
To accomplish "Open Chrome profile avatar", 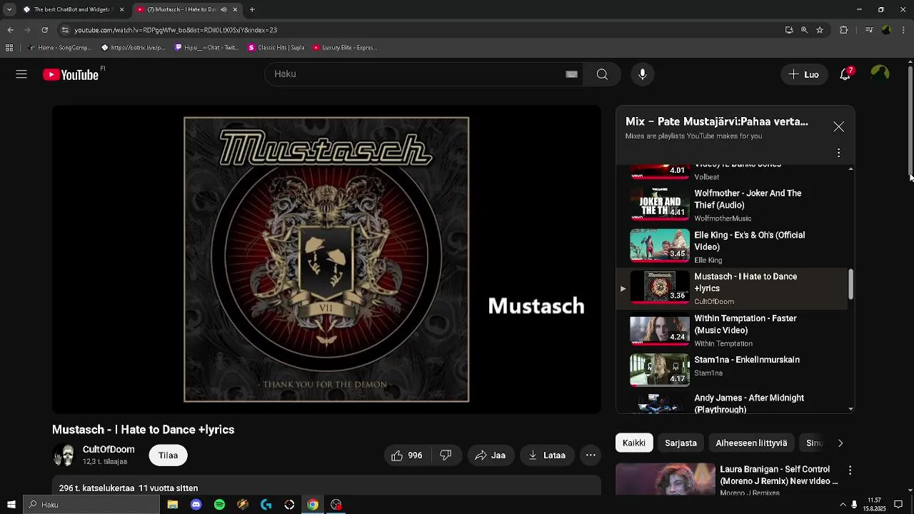I will [x=886, y=30].
